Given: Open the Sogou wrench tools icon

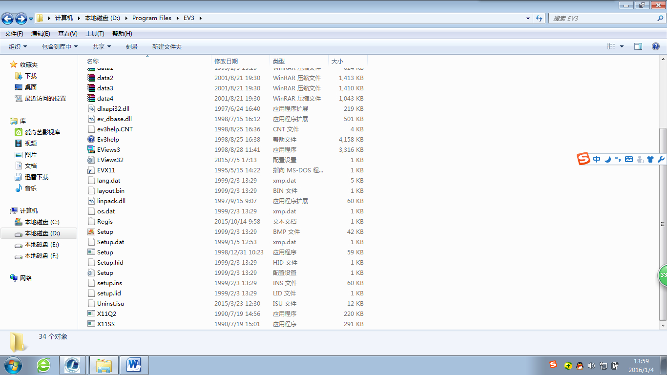Looking at the screenshot, I should [x=661, y=159].
